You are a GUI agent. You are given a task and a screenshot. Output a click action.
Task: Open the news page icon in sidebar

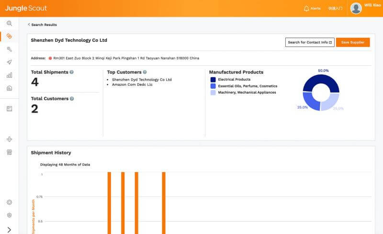point(9,109)
